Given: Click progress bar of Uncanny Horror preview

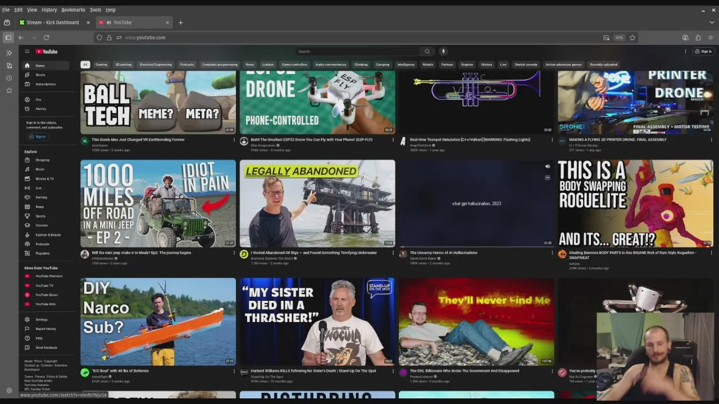Looking at the screenshot, I should [x=476, y=246].
